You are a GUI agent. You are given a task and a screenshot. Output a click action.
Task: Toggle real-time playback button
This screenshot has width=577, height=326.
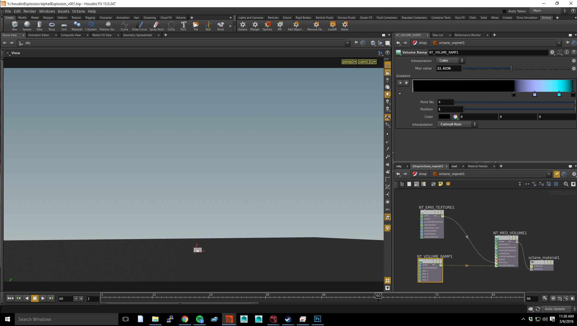click(553, 299)
